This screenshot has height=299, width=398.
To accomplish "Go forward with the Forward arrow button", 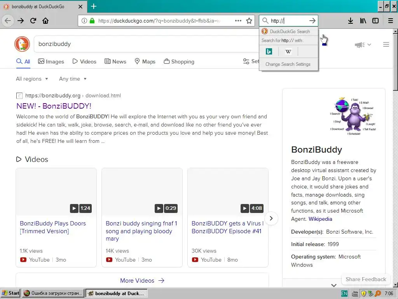I will coord(21,21).
